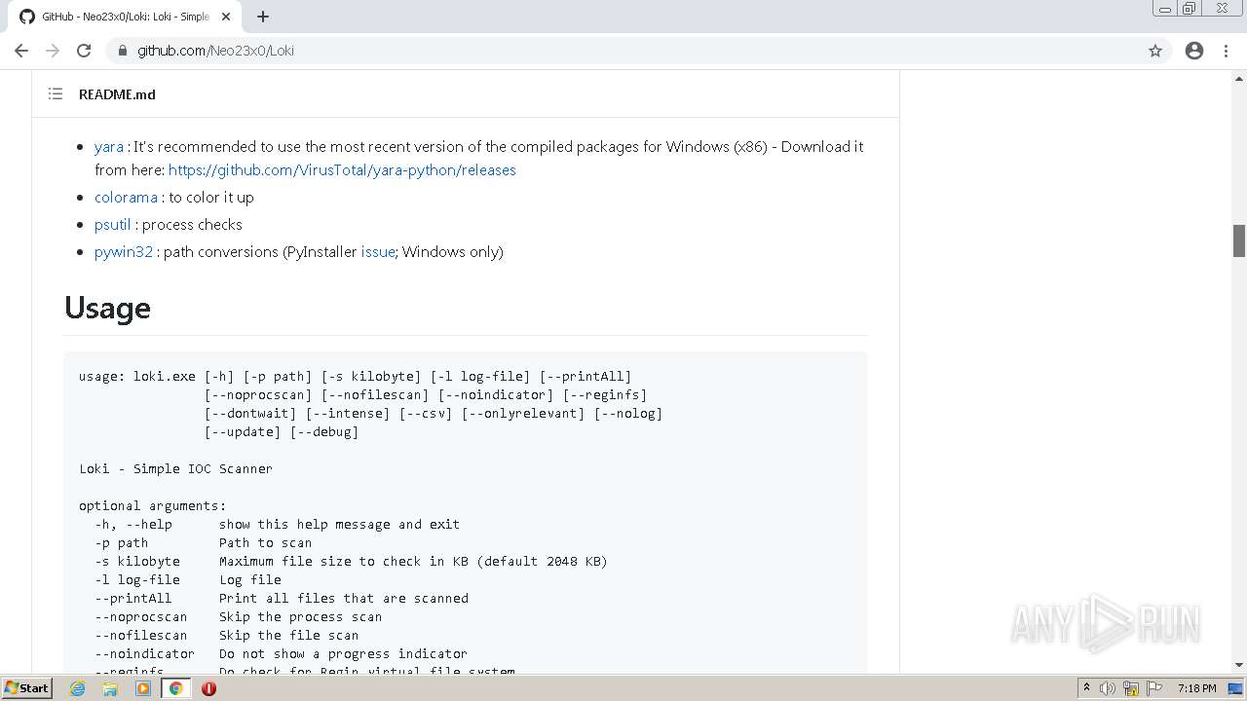Open a new browser tab

tap(263, 17)
